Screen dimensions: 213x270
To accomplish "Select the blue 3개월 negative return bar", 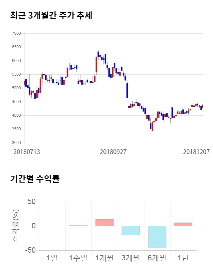I will tap(131, 230).
